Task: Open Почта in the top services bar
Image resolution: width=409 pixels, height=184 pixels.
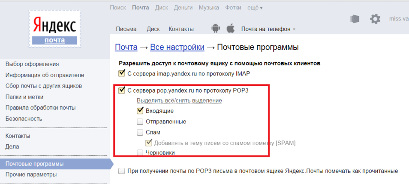Action: [x=140, y=8]
